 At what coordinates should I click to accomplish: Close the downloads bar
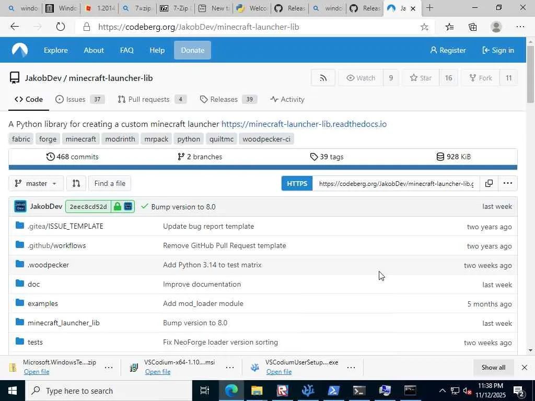[x=525, y=367]
